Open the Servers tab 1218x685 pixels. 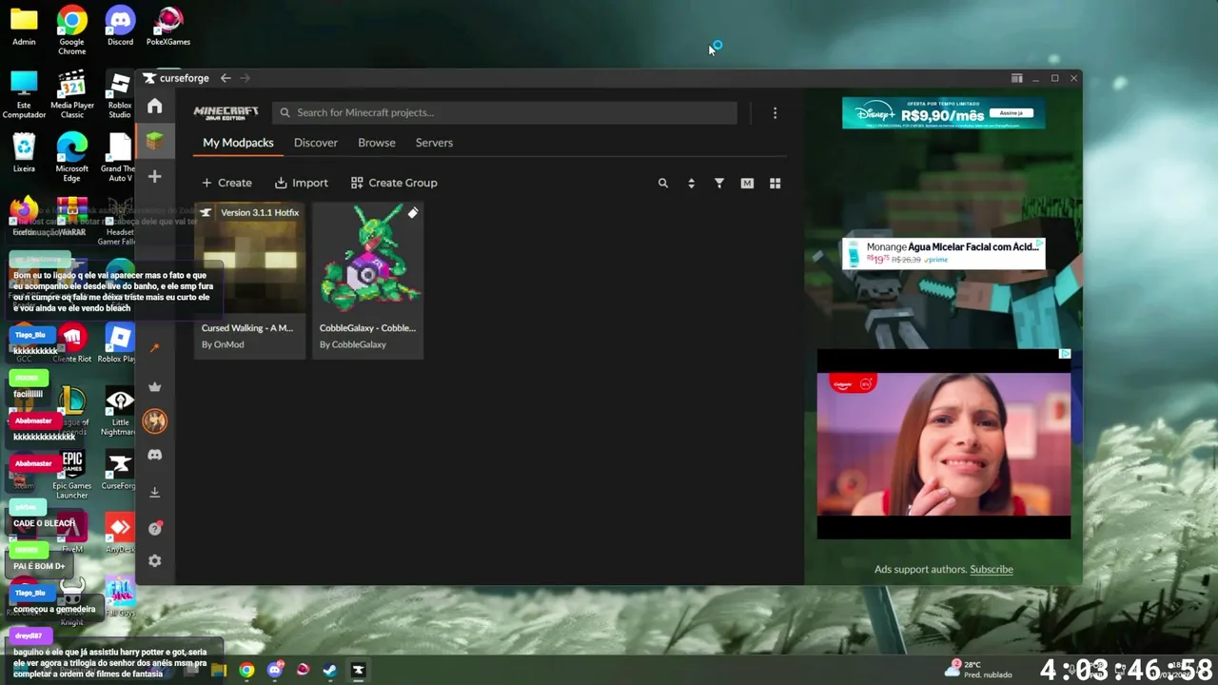click(434, 143)
